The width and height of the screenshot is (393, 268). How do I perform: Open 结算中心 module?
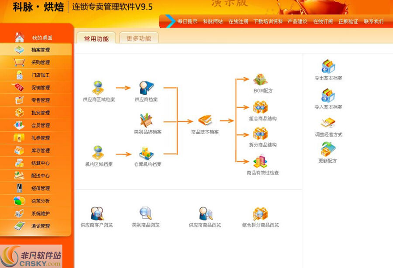click(36, 163)
